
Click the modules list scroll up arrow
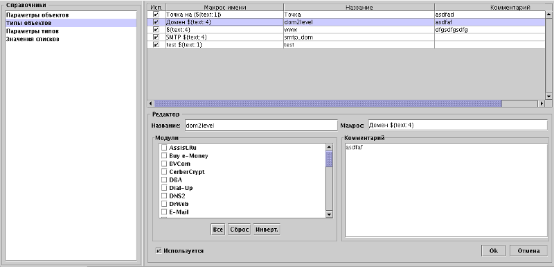click(x=329, y=147)
